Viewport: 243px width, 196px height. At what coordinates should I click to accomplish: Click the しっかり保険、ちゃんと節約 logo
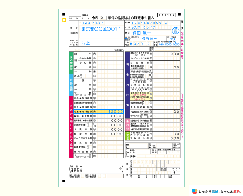click(x=217, y=192)
